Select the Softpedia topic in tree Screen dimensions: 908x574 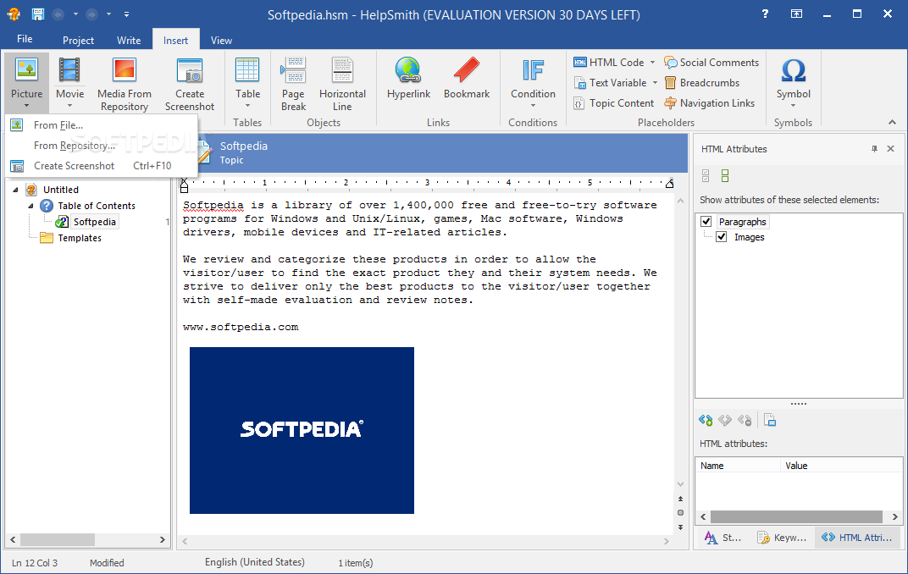[x=94, y=222]
